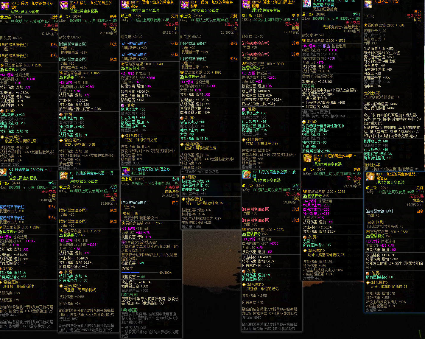Image resolution: width=425 pixels, height=339 pixels.
Task: Click the 耐久度 42/48 text
Action: tap(313, 35)
